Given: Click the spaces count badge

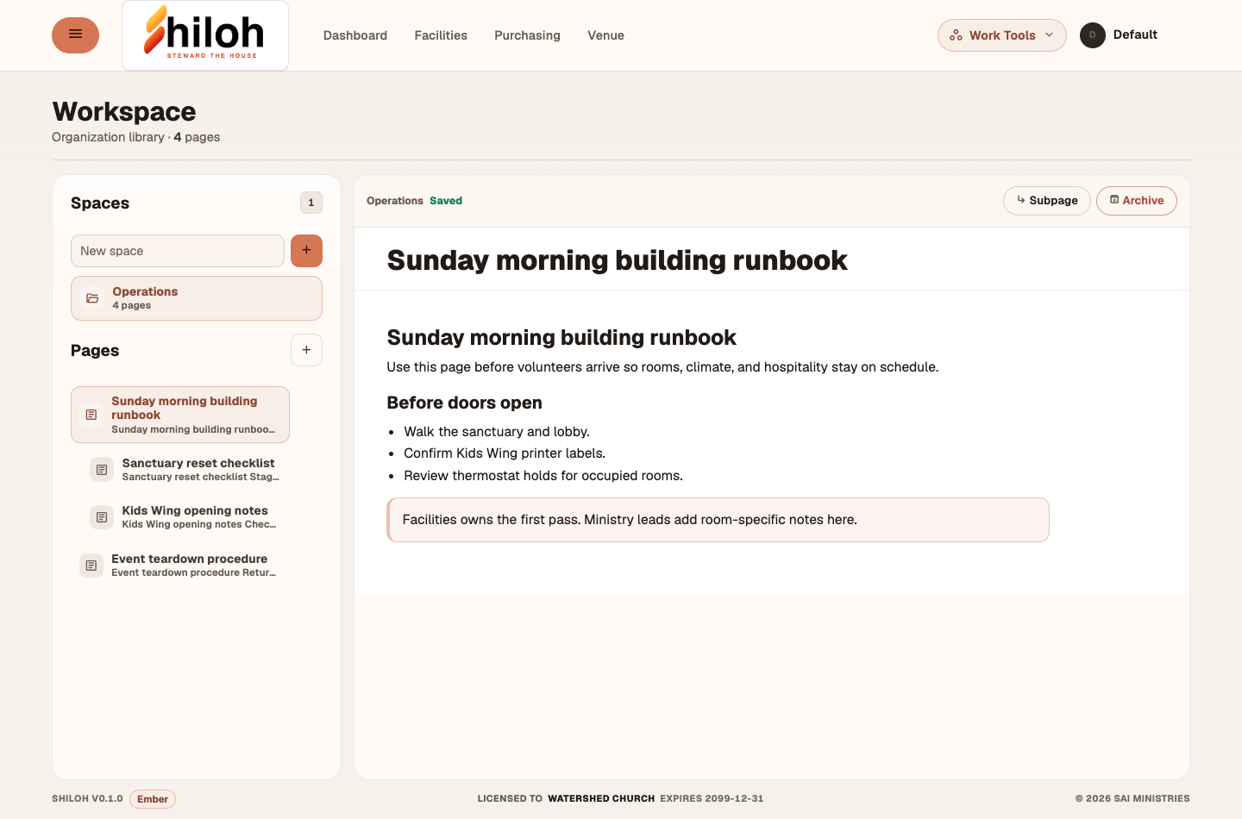Looking at the screenshot, I should [311, 203].
